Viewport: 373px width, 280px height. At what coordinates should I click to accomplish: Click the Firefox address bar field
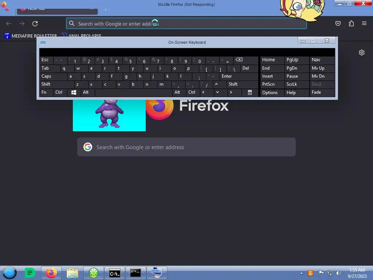pos(186,24)
